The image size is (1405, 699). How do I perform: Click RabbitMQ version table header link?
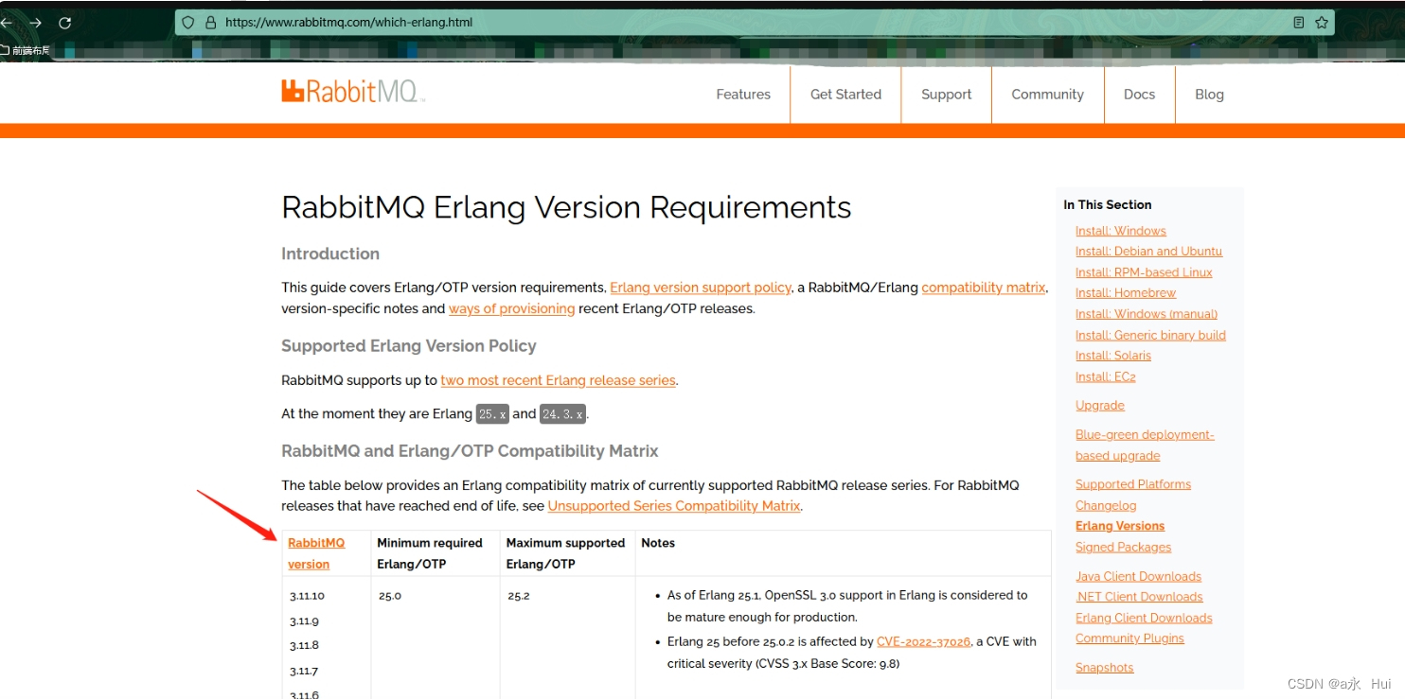tap(316, 553)
